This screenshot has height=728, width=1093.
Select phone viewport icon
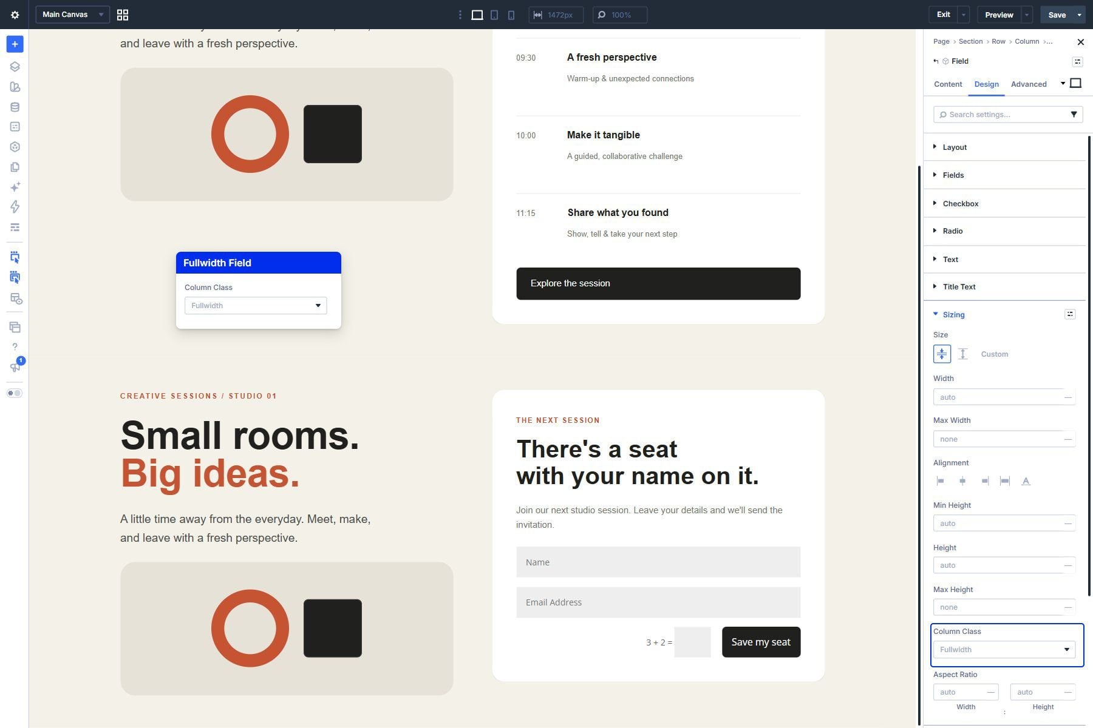511,15
